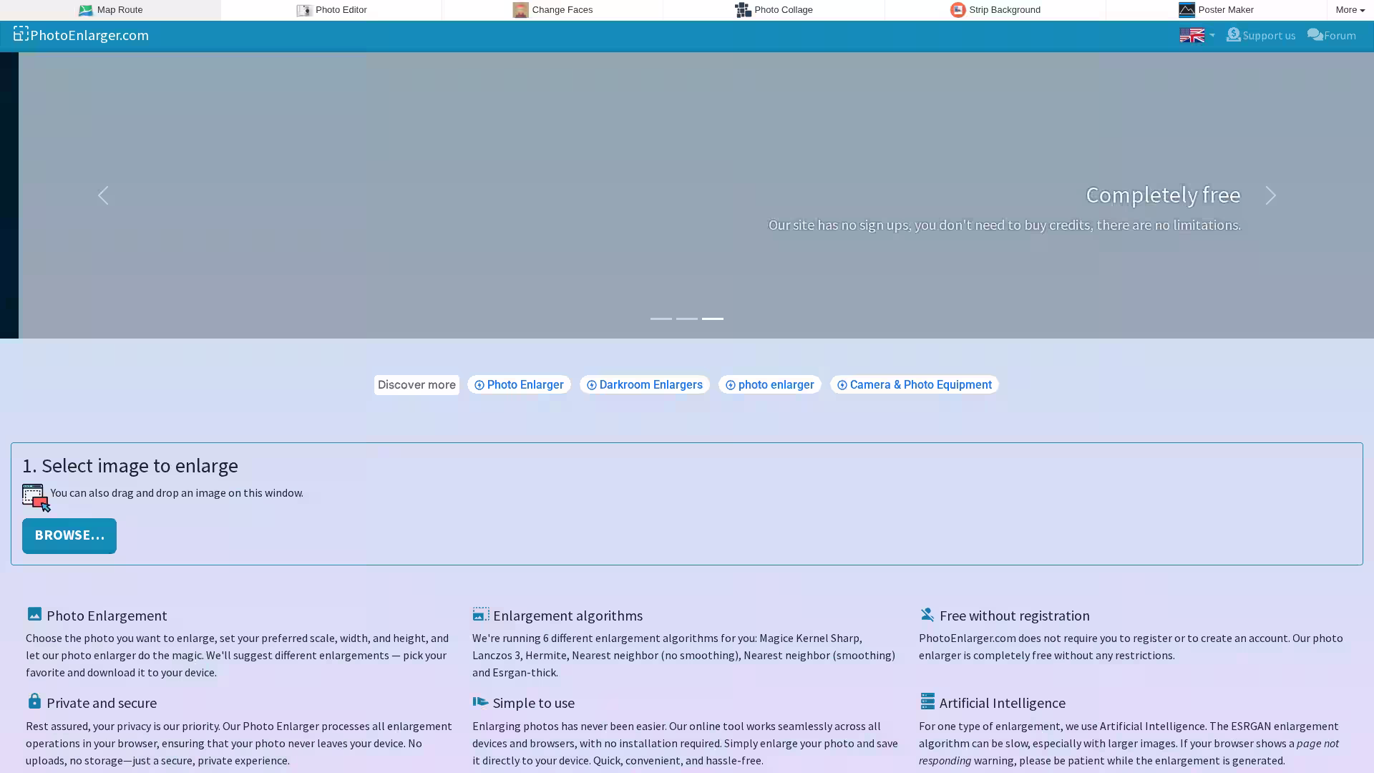
Task: Select the first carousel slide indicator
Action: [661, 319]
